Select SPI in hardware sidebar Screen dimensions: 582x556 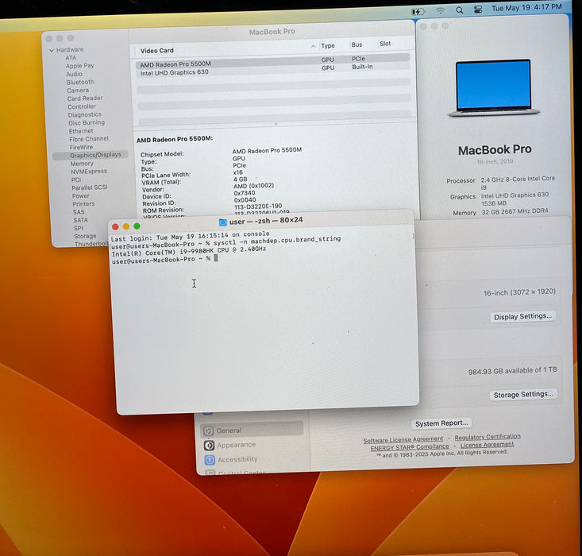tap(79, 228)
